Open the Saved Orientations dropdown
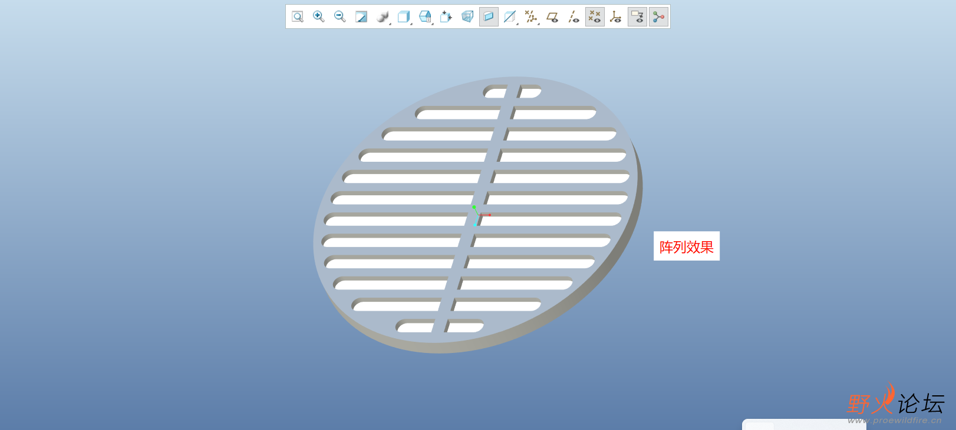The image size is (956, 430). coord(426,16)
